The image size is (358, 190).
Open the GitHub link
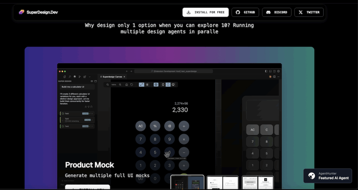coord(245,12)
